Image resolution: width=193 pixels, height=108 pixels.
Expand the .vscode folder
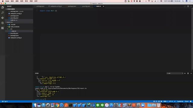click(x=13, y=25)
